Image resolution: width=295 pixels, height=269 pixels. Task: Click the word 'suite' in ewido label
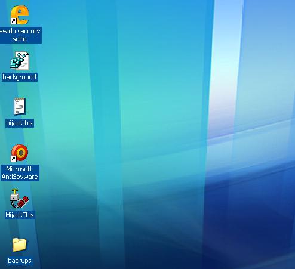click(x=20, y=39)
